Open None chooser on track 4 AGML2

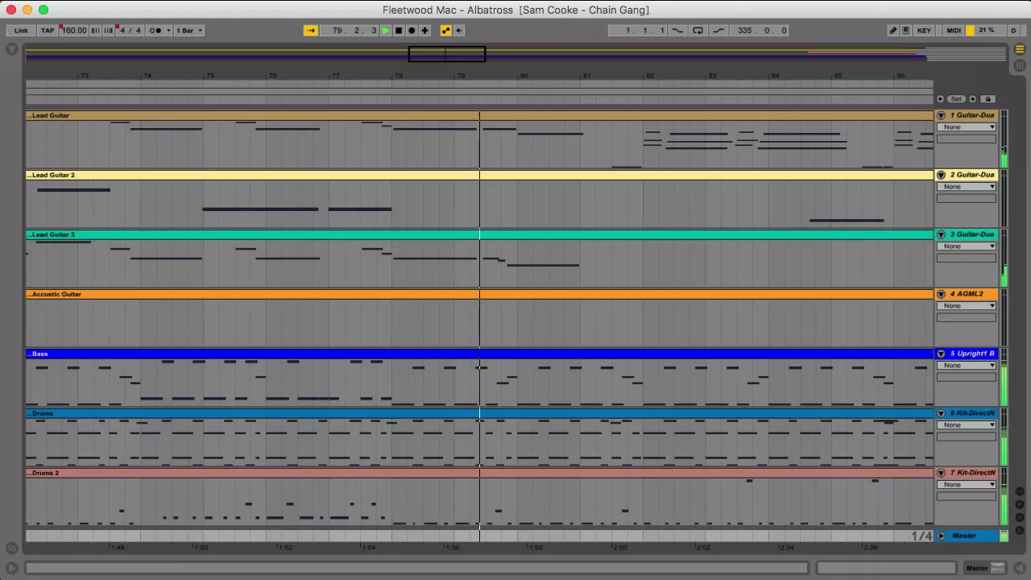tap(966, 306)
